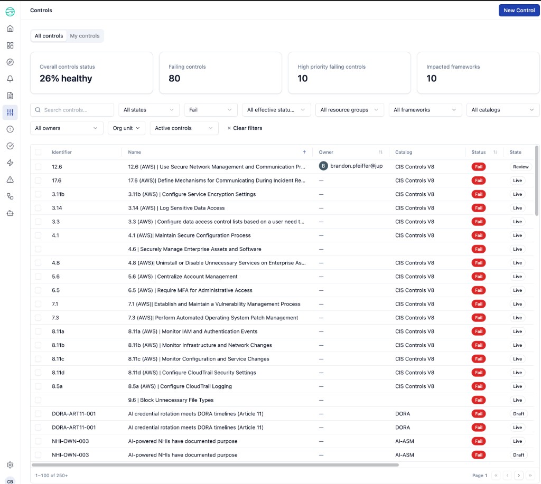541x484 pixels.
Task: Open the Org unit dropdown
Action: [126, 128]
